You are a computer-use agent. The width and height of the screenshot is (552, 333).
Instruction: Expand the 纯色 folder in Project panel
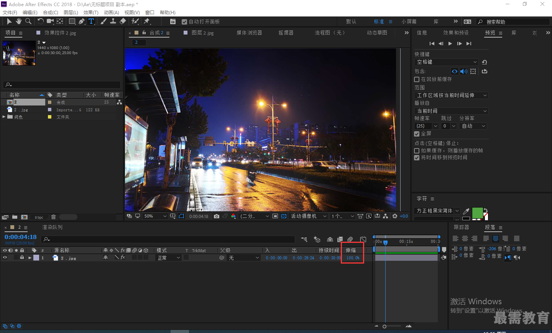4,117
